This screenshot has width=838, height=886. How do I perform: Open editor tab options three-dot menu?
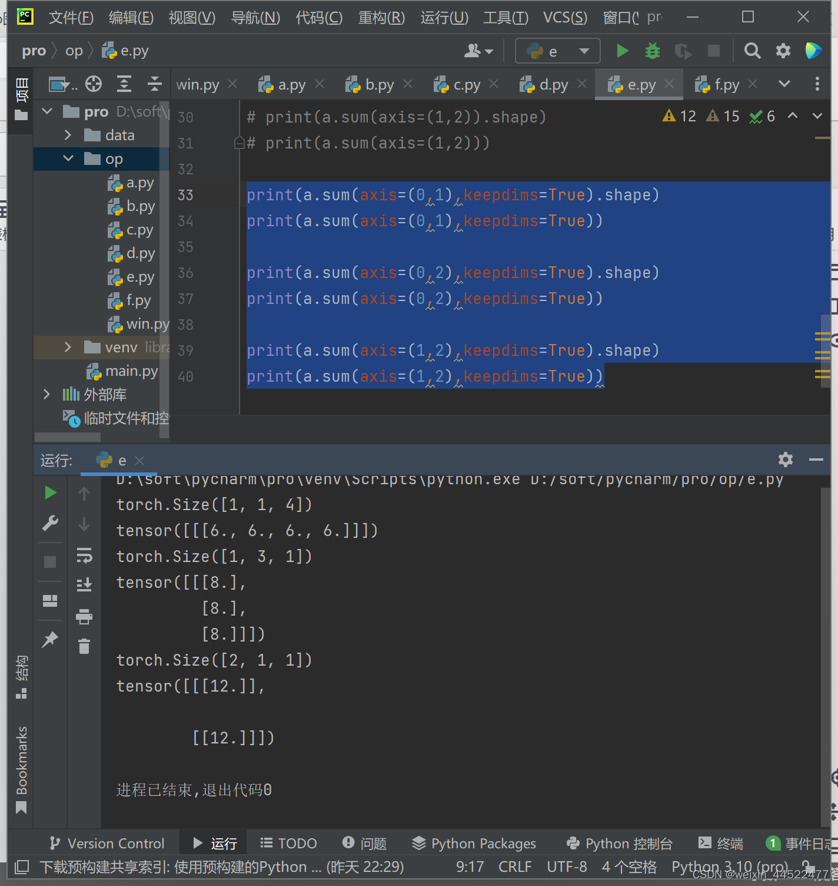coord(817,84)
